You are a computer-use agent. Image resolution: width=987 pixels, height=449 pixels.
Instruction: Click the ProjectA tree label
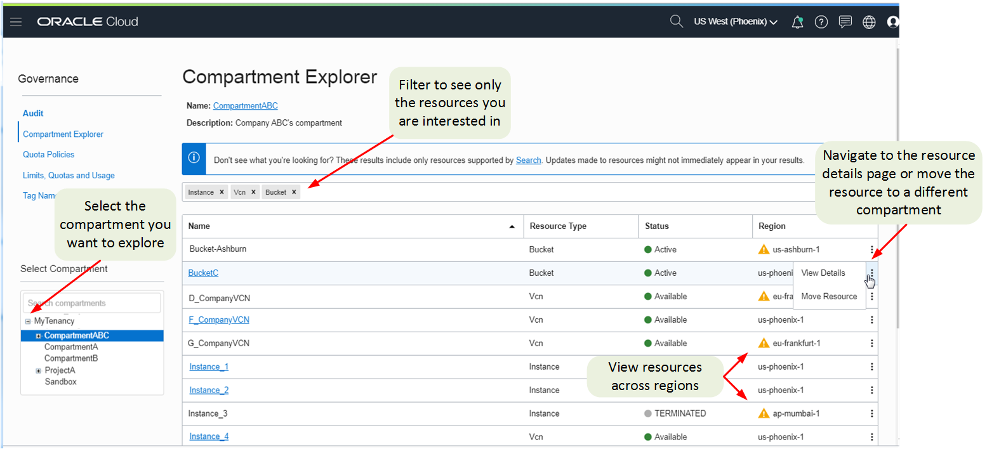pyautogui.click(x=60, y=370)
